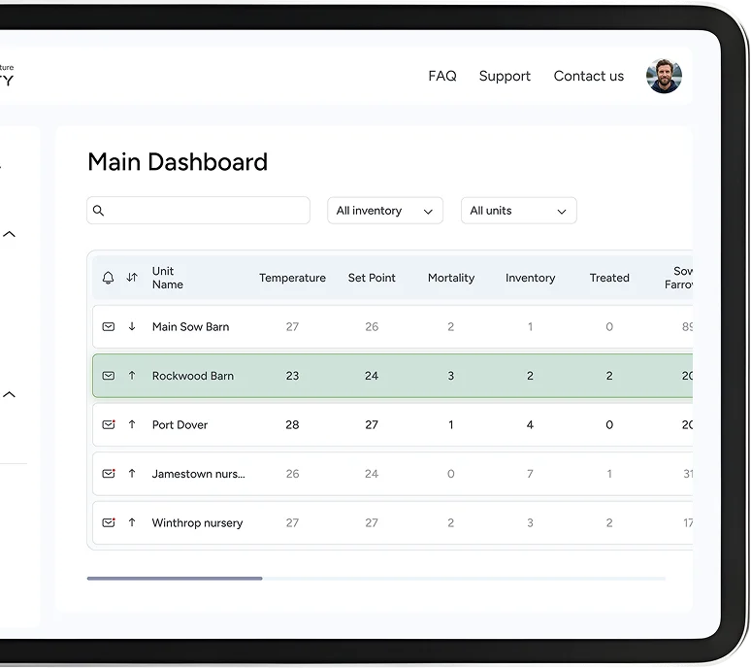
Task: Click the envelope icon in Main Sow Barn row
Action: [109, 327]
